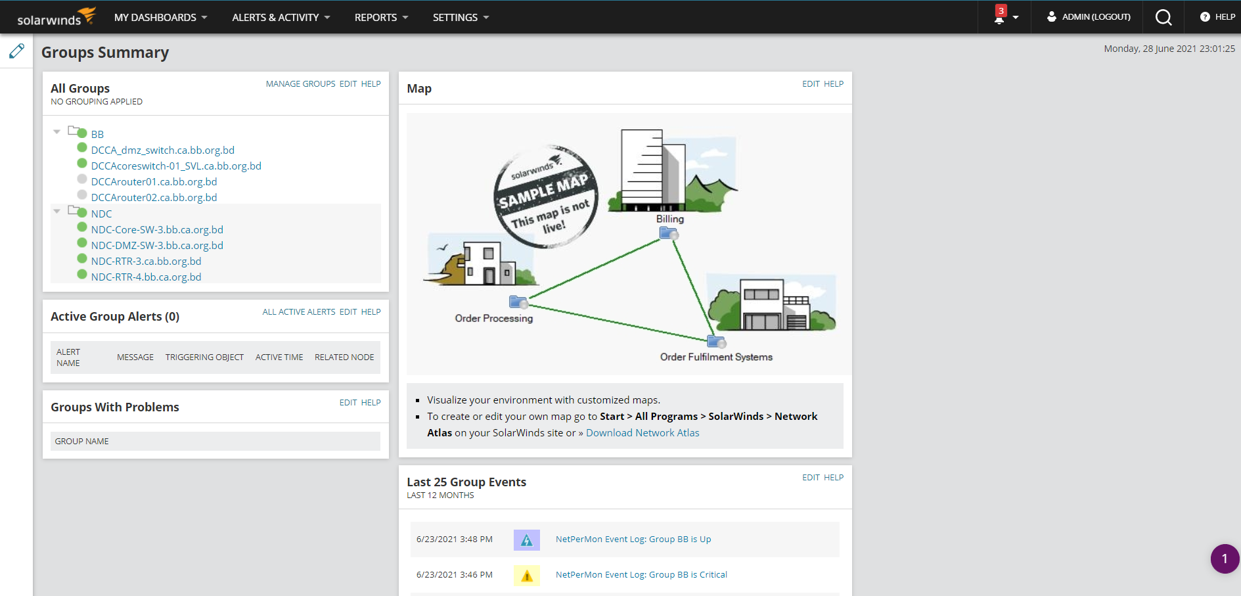Screen dimensions: 1241x596
Task: Open DCCA_dmz_switch.ca.bb.org.bd node
Action: click(163, 150)
